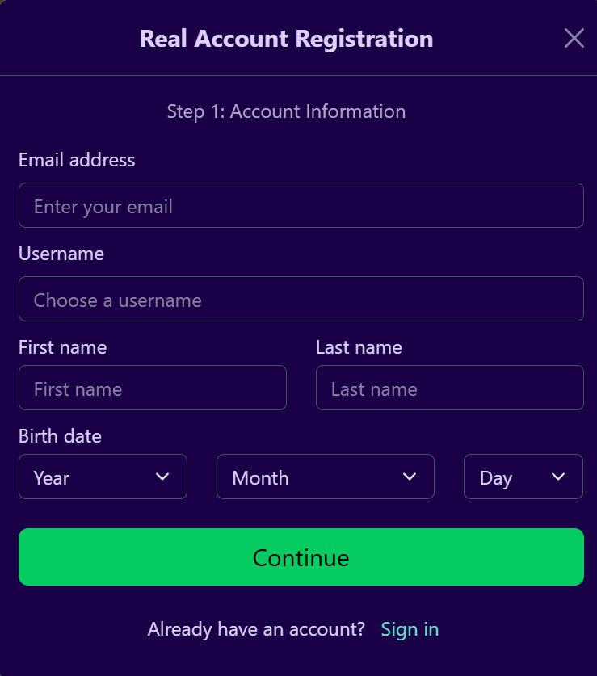The height and width of the screenshot is (676, 597).
Task: Click the Email address input field
Action: (301, 205)
